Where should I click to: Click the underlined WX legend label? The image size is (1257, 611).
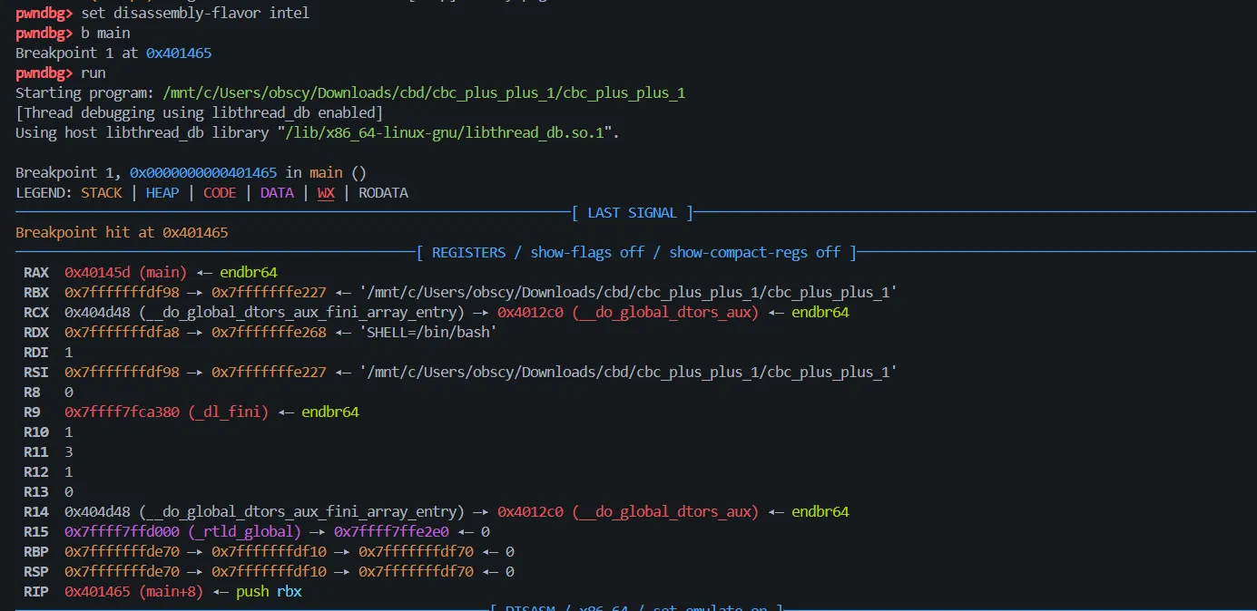pos(326,193)
